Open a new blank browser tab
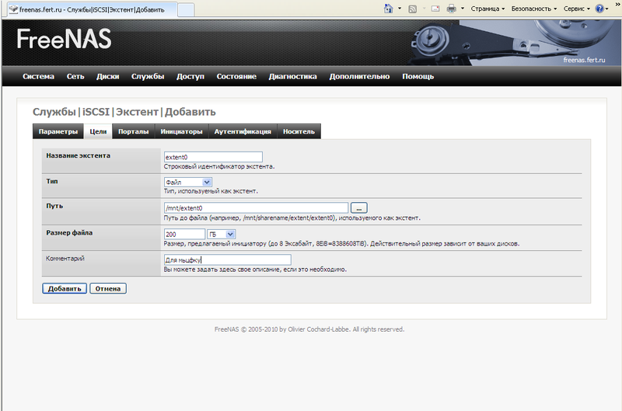The image size is (622, 411). 186,10
